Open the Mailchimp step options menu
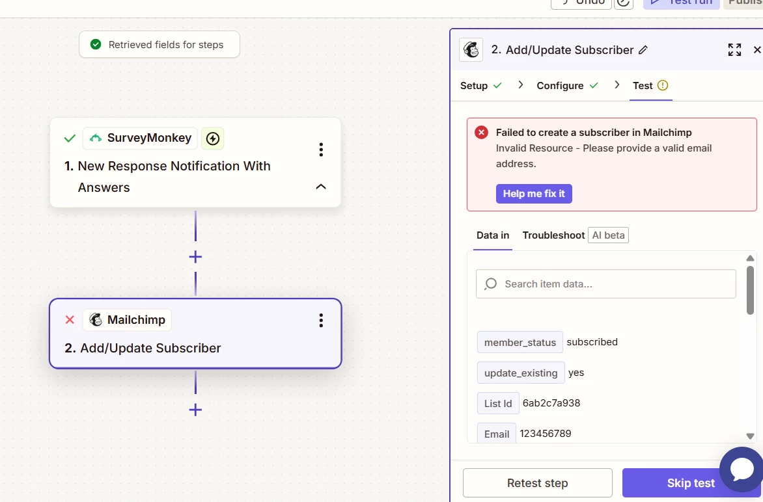Image resolution: width=763 pixels, height=502 pixels. (x=321, y=320)
